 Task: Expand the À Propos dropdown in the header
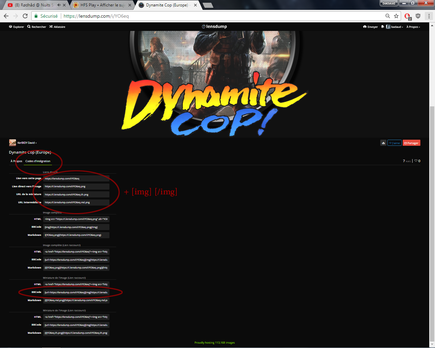(x=413, y=27)
